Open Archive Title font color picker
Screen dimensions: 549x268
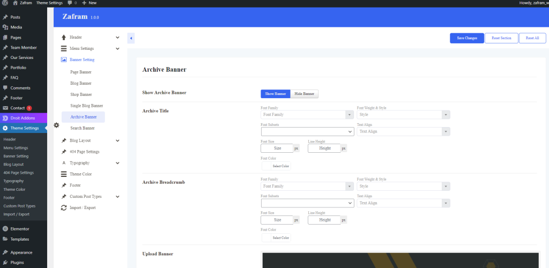point(276,166)
